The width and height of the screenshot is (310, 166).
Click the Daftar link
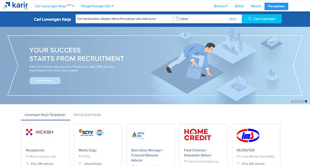point(239,6)
